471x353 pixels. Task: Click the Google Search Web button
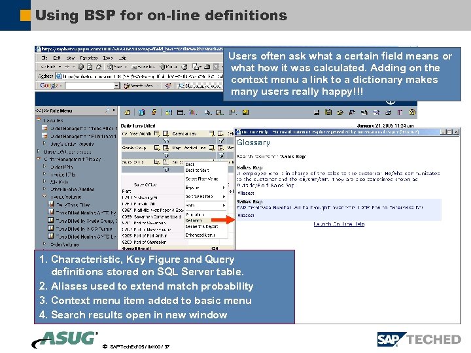[x=139, y=86]
